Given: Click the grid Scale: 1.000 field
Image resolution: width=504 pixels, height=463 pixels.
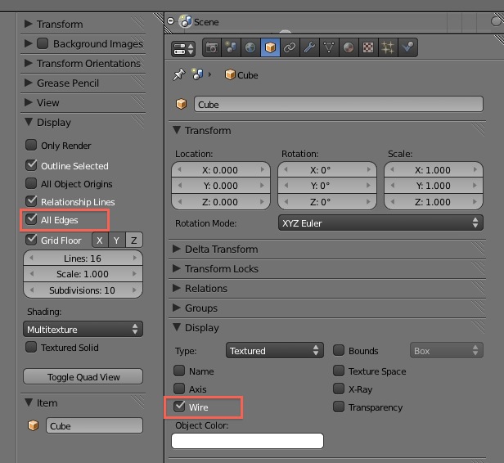Looking at the screenshot, I should click(x=83, y=274).
